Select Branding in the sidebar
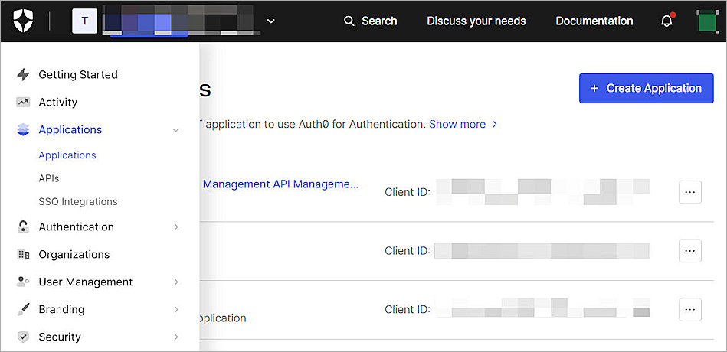Viewport: 727px width, 352px height. (x=61, y=309)
